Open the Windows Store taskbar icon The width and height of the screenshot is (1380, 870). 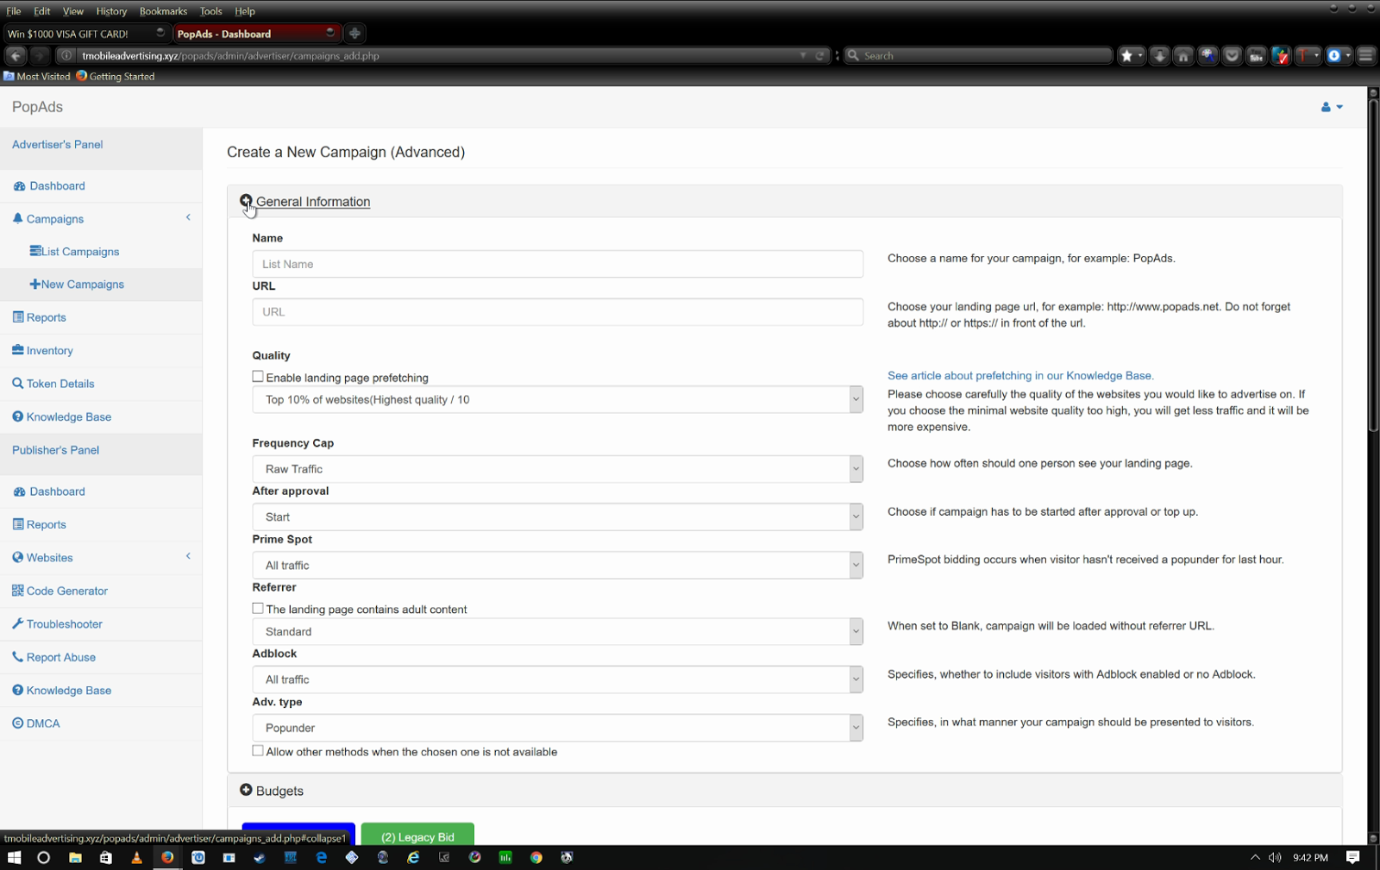coord(106,857)
